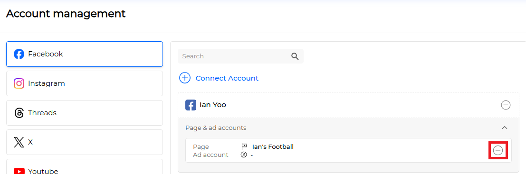
Task: Click Ian's Football page name
Action: click(273, 147)
